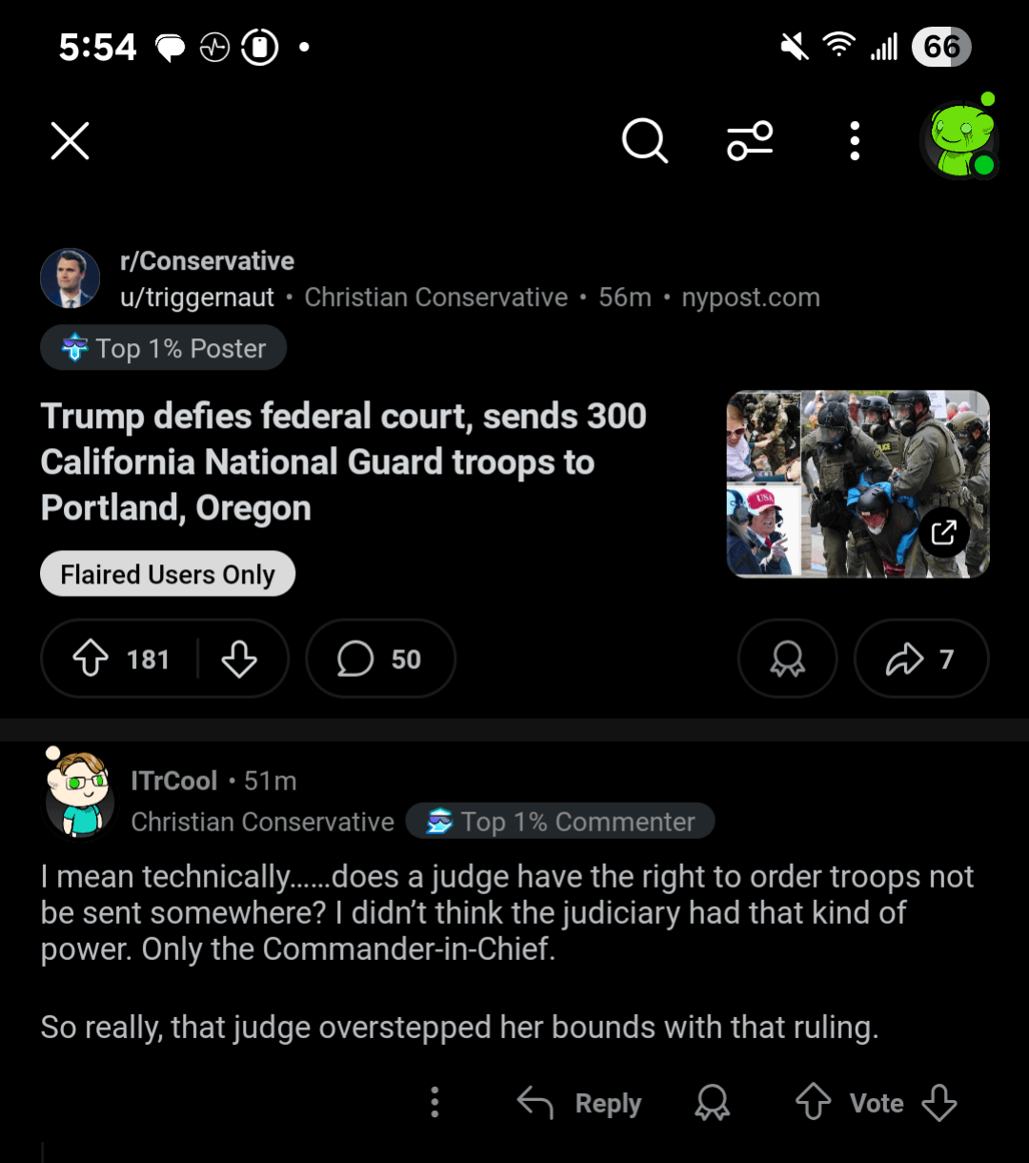Image resolution: width=1029 pixels, height=1163 pixels.
Task: Open u/triggernaut's user profile
Action: click(x=197, y=297)
